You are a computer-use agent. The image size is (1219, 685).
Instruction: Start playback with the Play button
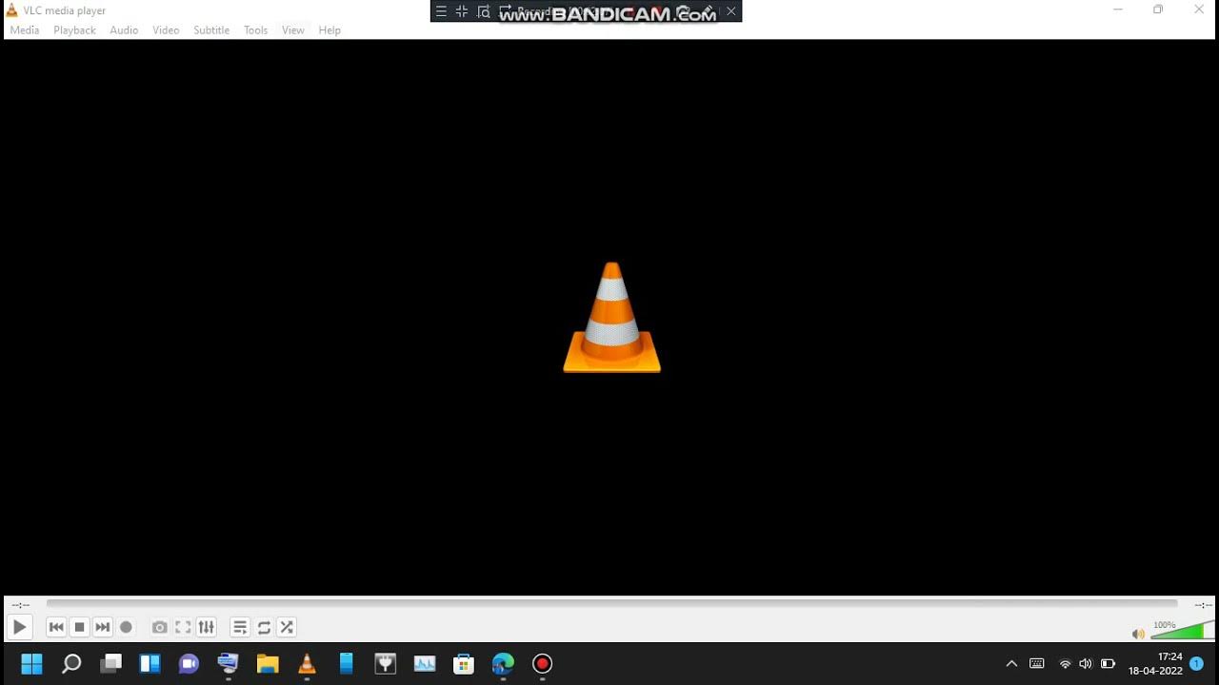click(19, 627)
